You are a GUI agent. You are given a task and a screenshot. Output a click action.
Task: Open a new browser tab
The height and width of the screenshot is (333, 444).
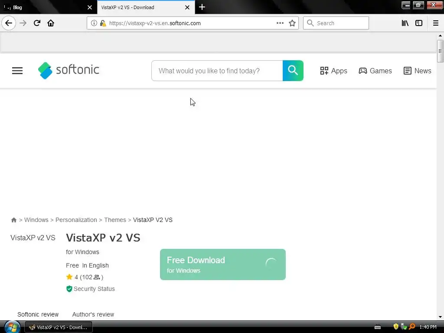click(202, 7)
